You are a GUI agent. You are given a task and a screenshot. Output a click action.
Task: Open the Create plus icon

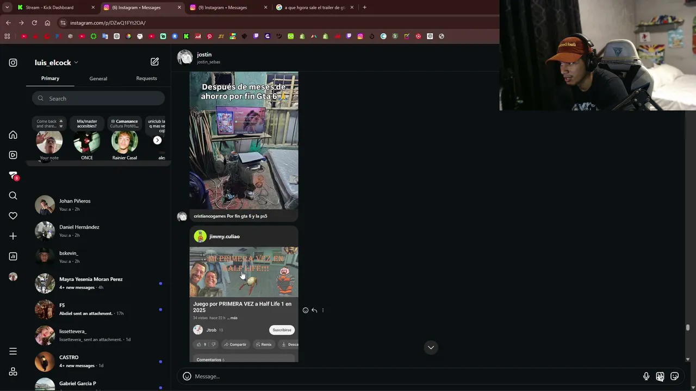(x=13, y=236)
